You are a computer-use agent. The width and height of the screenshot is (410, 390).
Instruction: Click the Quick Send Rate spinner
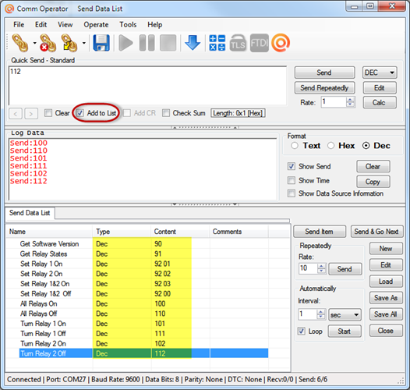point(350,102)
